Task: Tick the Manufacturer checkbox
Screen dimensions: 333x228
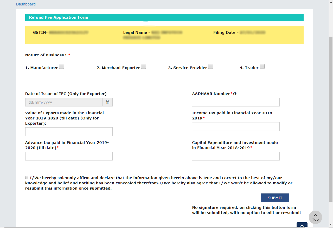Action: [x=61, y=66]
